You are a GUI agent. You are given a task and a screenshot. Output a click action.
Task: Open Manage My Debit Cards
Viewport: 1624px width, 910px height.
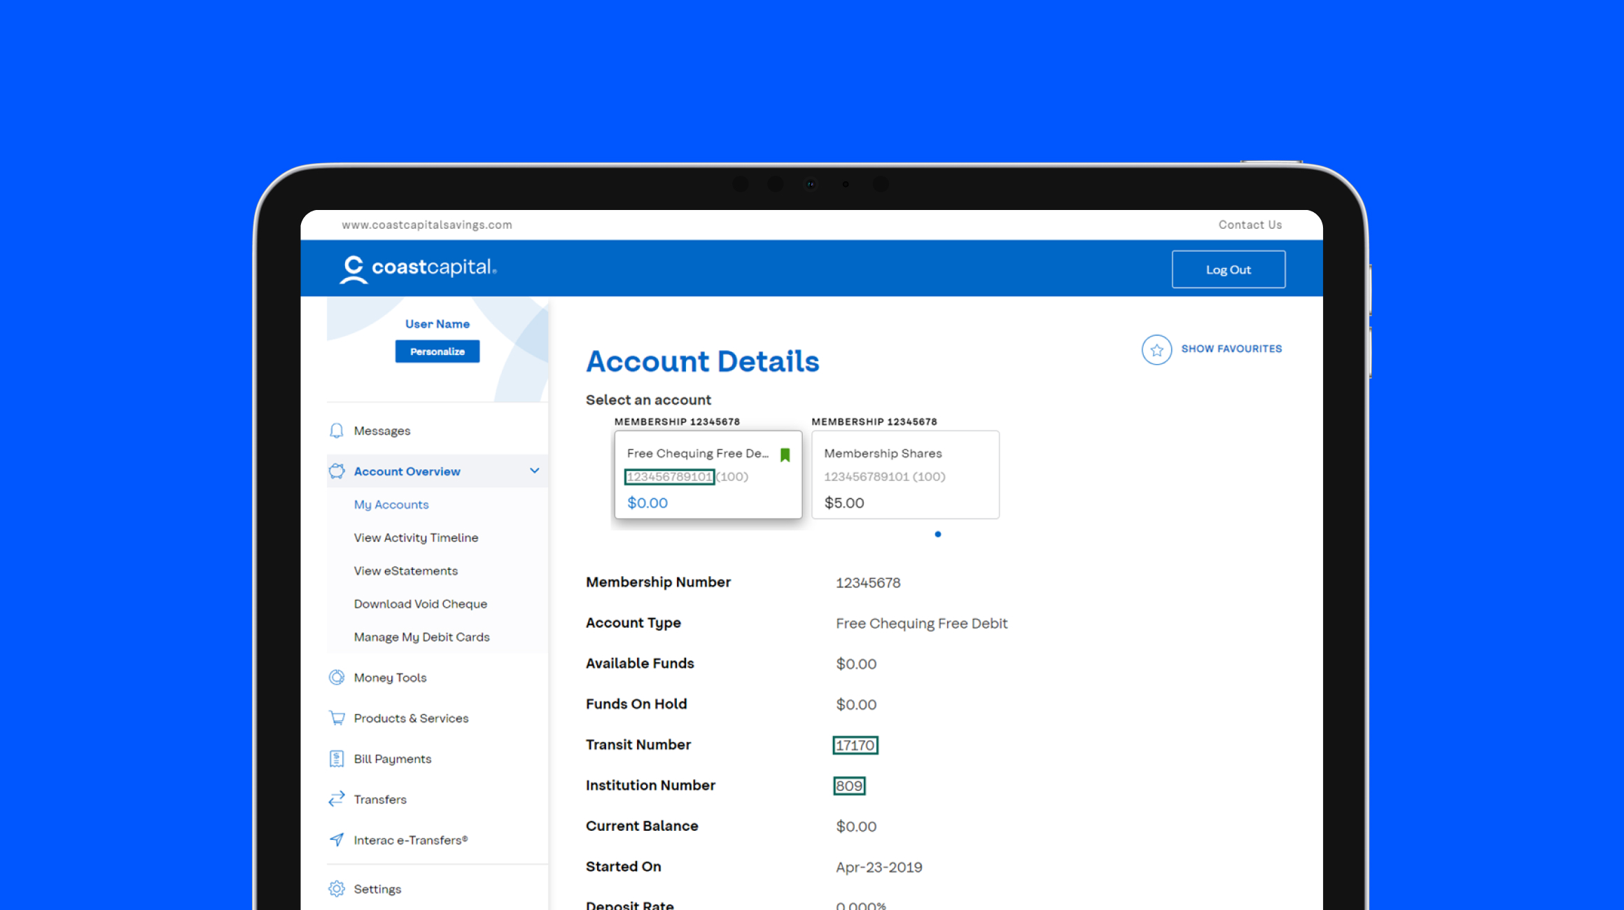pos(421,637)
